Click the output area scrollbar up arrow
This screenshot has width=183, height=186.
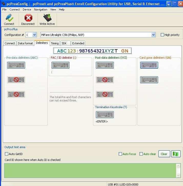point(178,166)
